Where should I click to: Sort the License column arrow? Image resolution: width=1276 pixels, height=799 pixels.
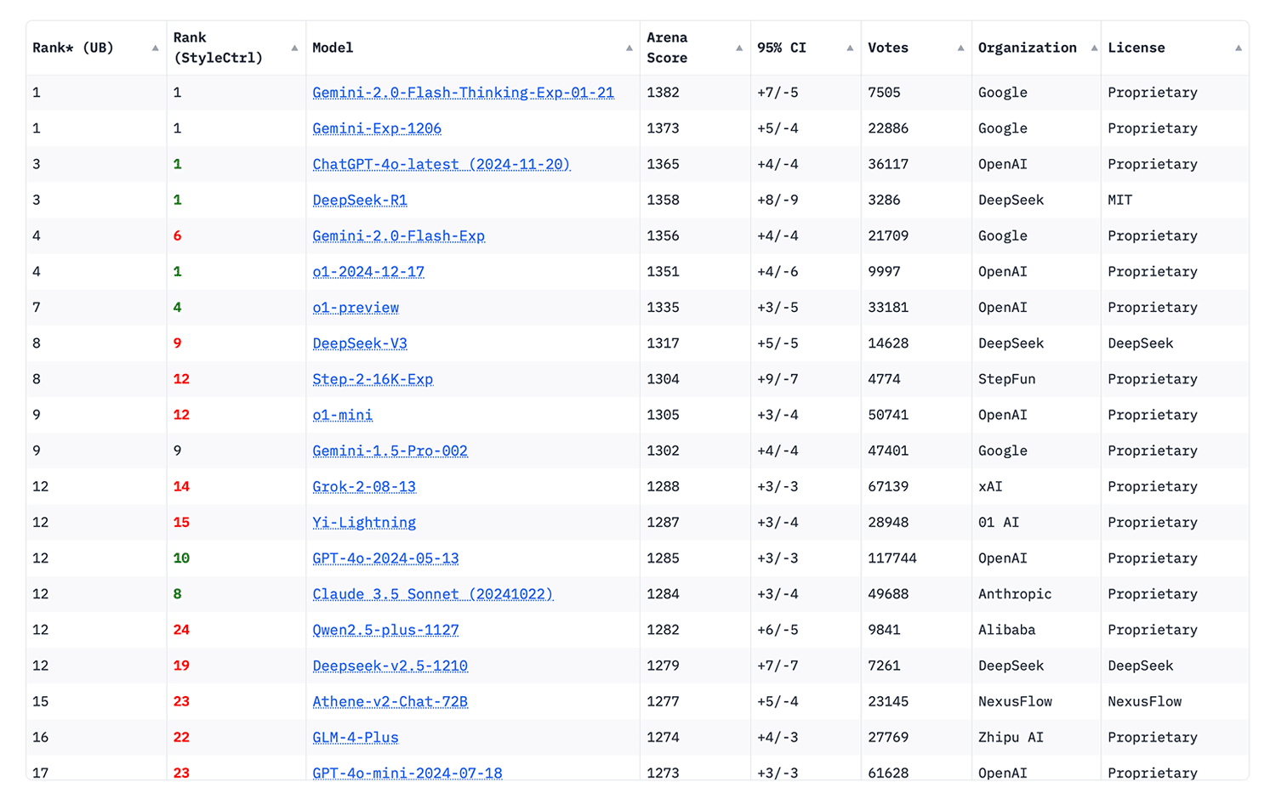pos(1238,48)
